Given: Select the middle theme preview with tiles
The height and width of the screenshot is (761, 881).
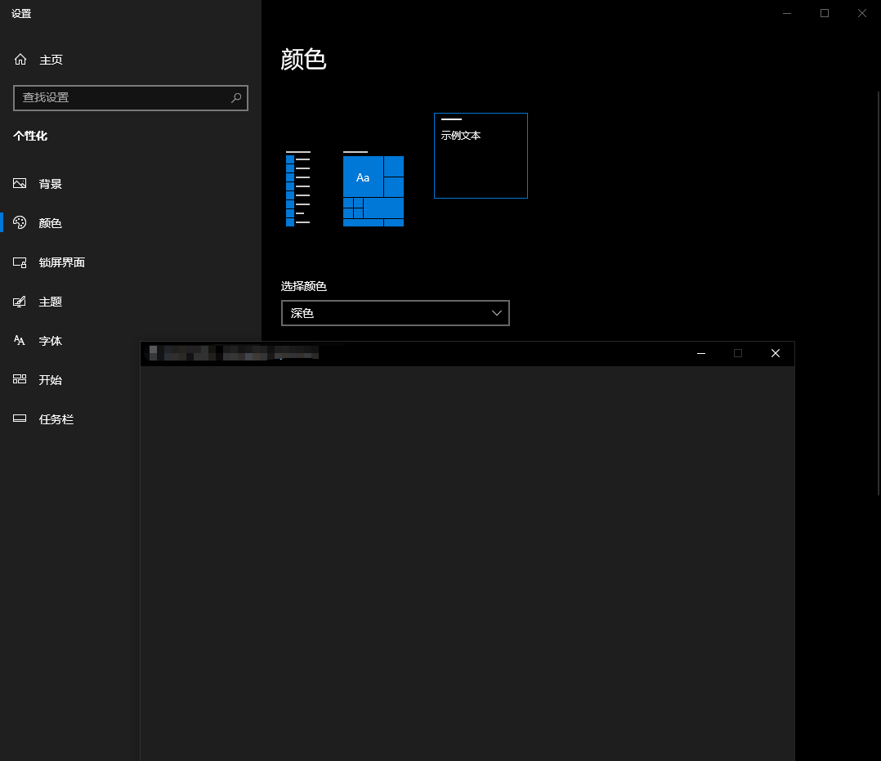Looking at the screenshot, I should (373, 188).
